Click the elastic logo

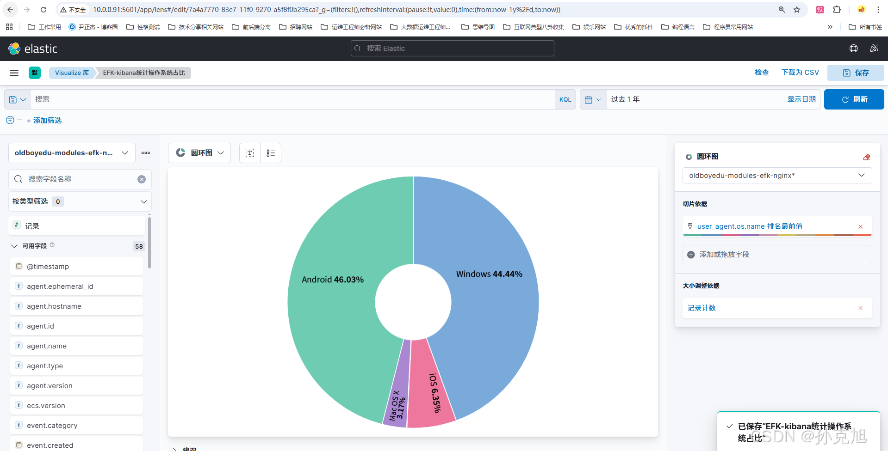coord(33,49)
